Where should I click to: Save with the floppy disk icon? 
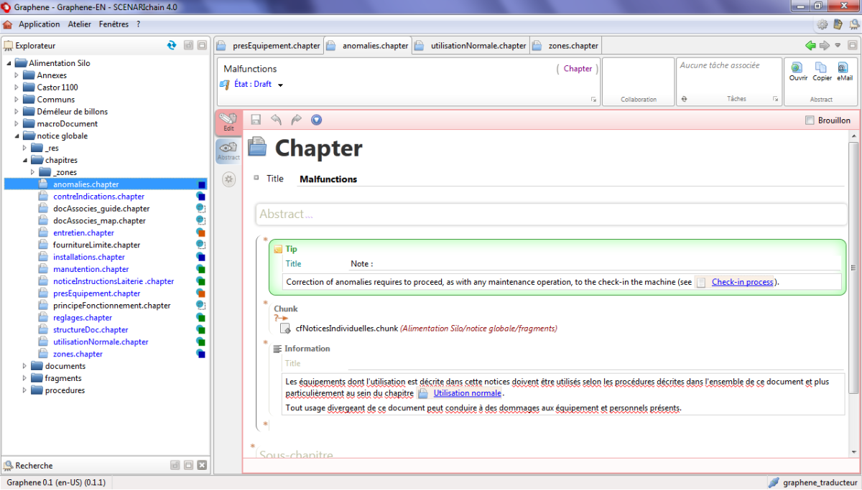tap(256, 120)
